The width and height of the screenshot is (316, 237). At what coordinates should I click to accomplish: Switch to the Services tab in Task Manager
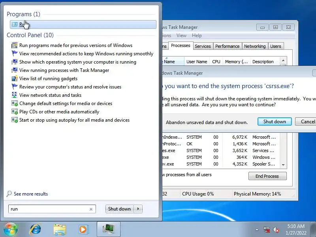(x=203, y=46)
